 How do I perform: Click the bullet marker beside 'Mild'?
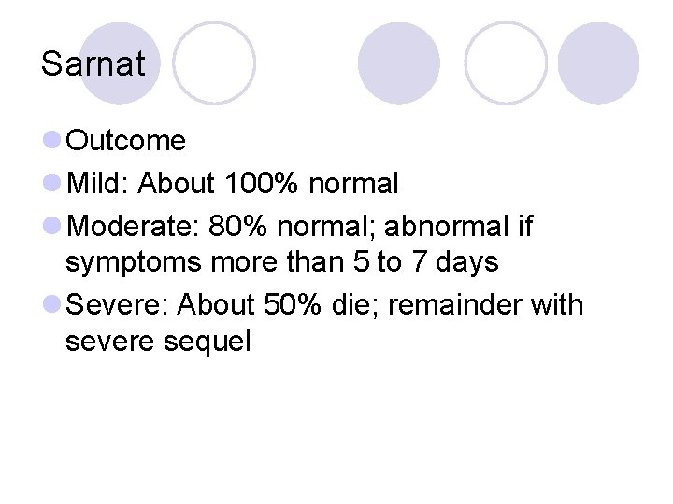point(52,183)
